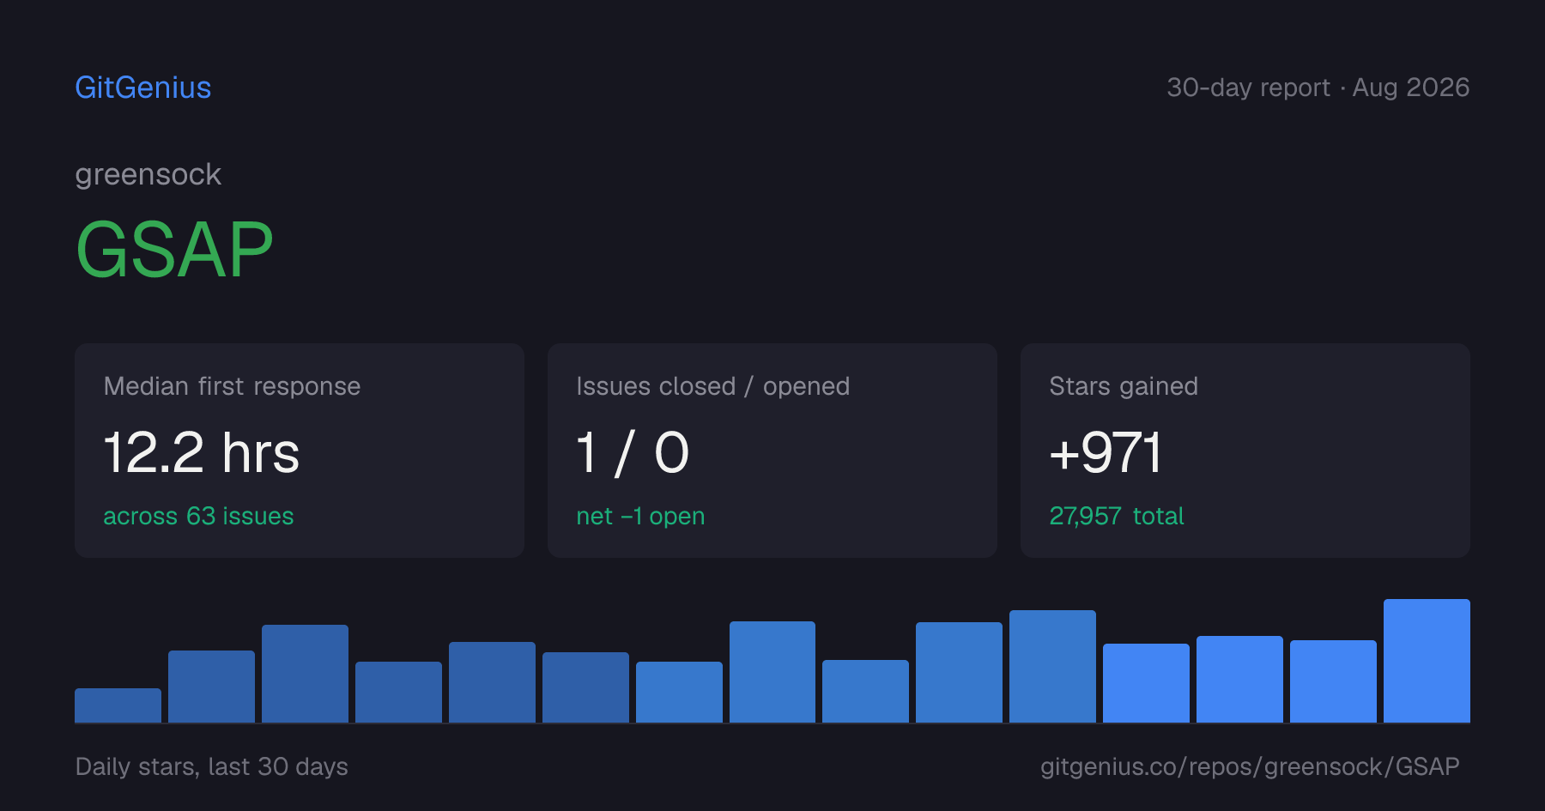Click the "Issues closed / opened" label

(712, 386)
